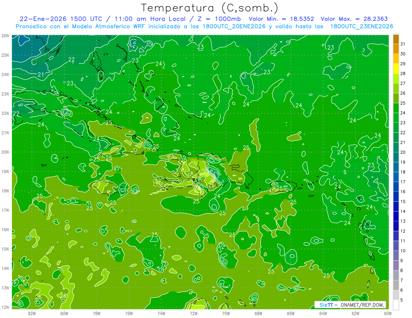Select "Valor Max. = 28.2363" text
The image size is (412, 318).
(x=354, y=19)
